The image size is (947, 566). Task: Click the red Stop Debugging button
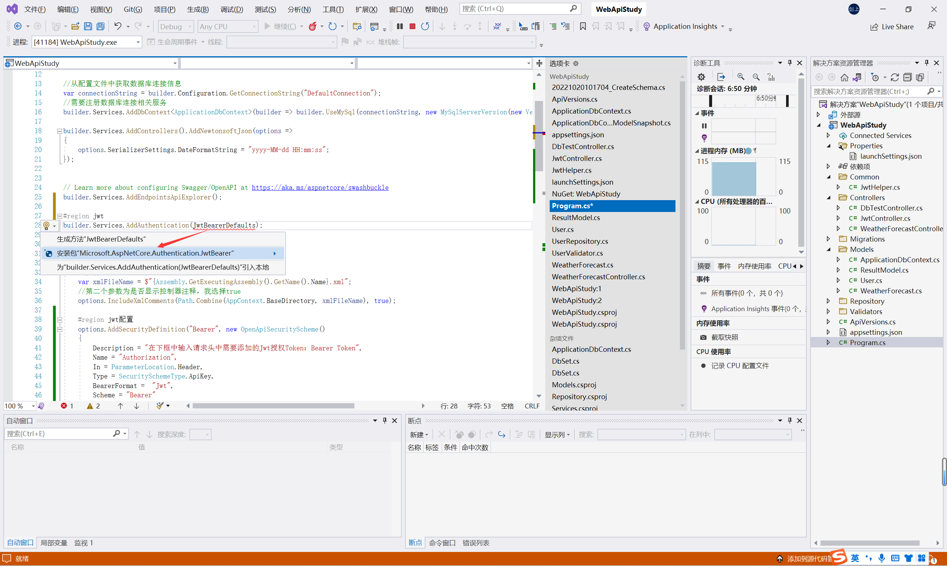coord(412,26)
